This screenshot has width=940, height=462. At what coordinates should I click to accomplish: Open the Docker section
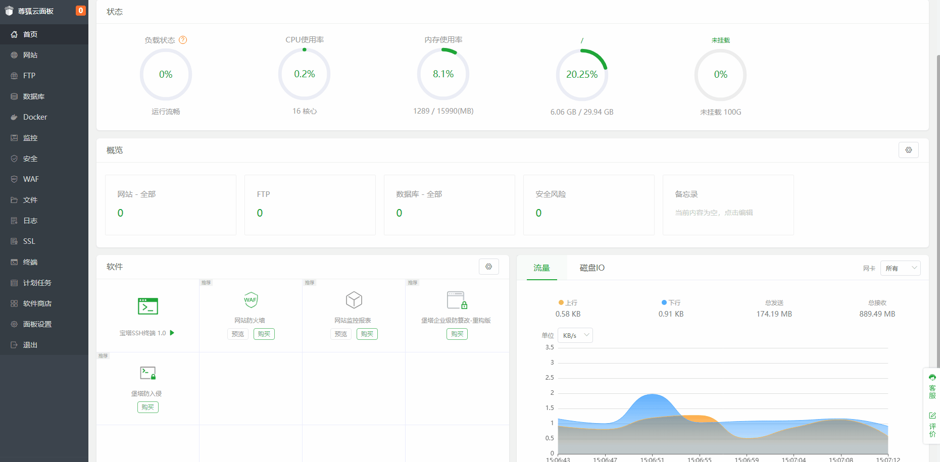[x=44, y=117]
